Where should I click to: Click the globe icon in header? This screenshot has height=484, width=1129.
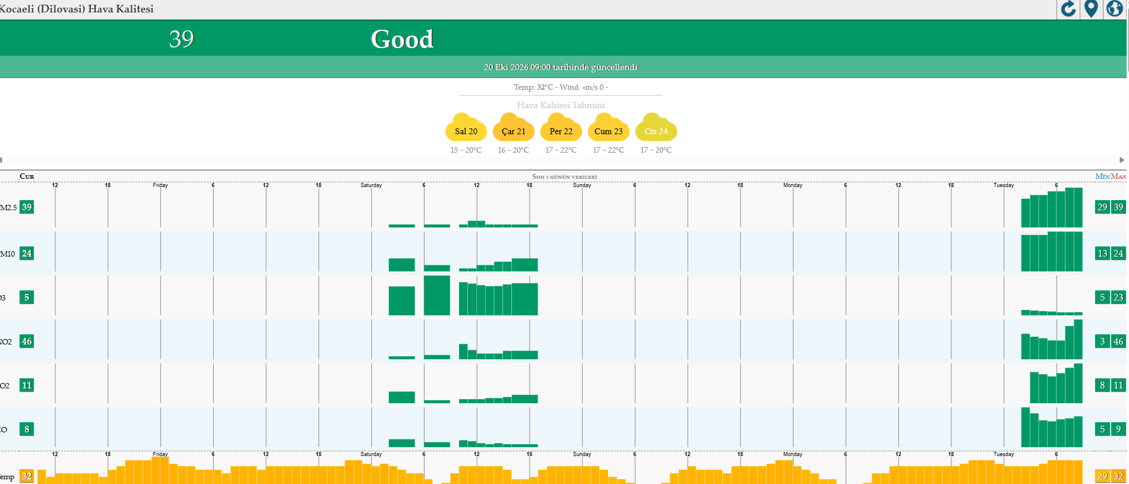pyautogui.click(x=1114, y=9)
